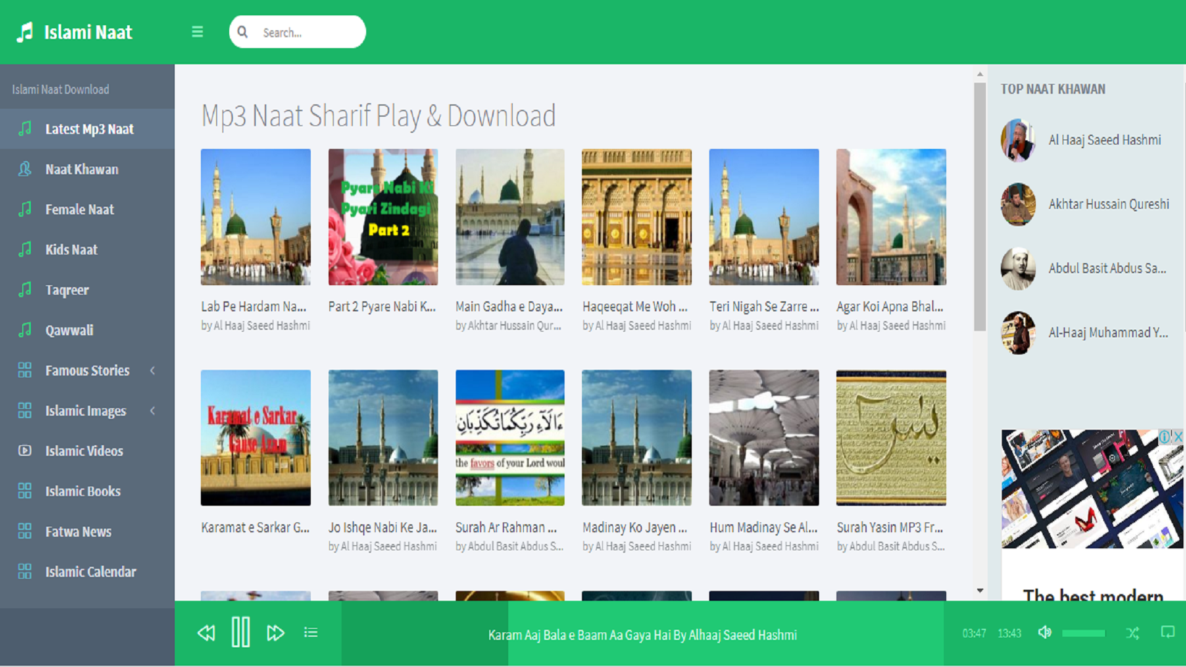1186x667 pixels.
Task: Toggle the player display screen icon
Action: tap(1167, 632)
